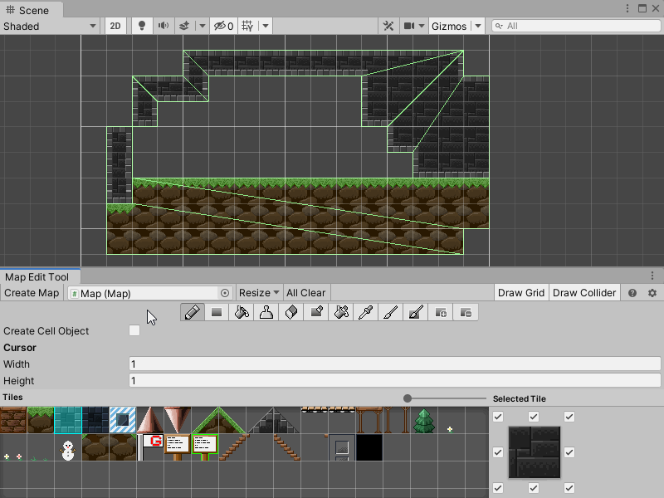Screen dimensions: 664x498
Task: Click the Draw Collider button
Action: coord(584,292)
